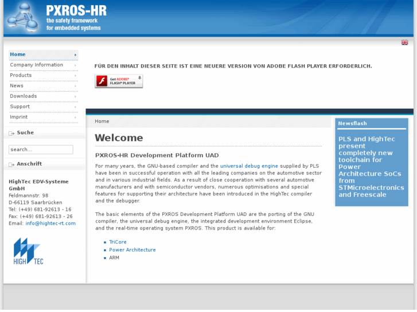
Task: Click the HighTec company logo
Action: (28, 251)
